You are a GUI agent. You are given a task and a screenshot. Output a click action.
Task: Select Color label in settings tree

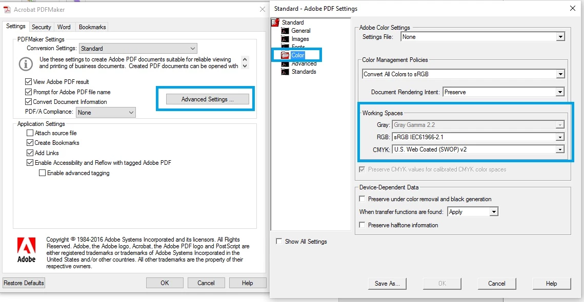click(x=298, y=55)
